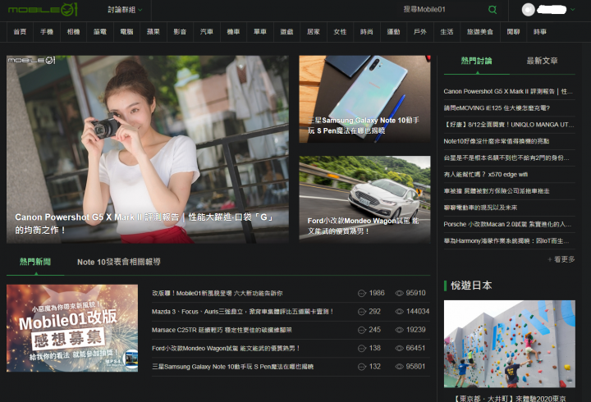Open the 運動 category
This screenshot has width=591, height=402.
pos(393,32)
